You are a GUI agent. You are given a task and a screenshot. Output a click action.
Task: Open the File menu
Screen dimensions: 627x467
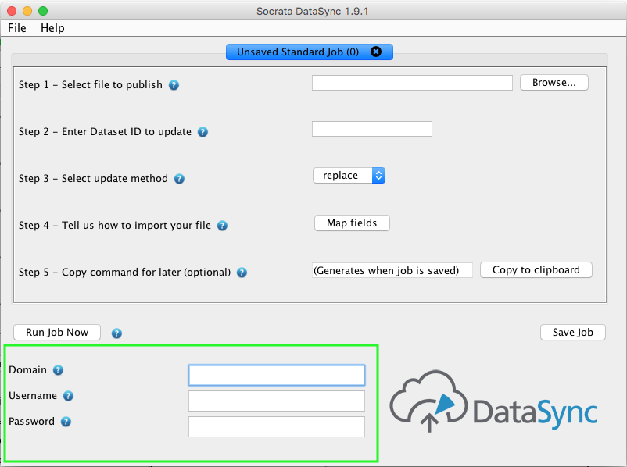tap(16, 28)
